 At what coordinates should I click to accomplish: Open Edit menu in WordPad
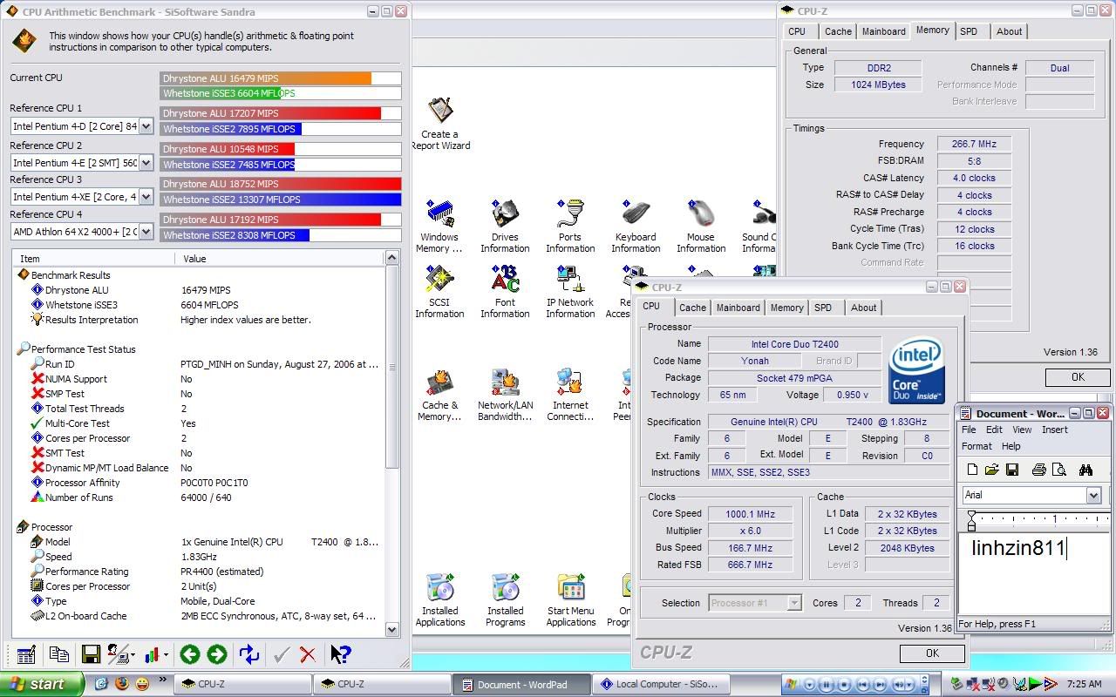pos(994,430)
